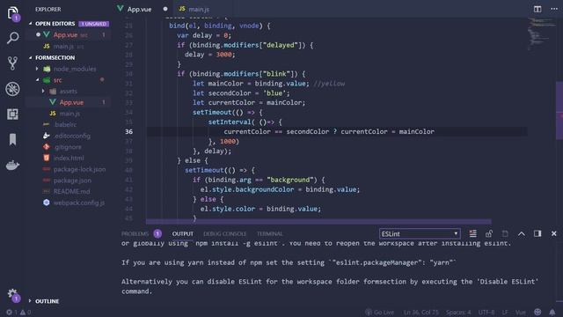Click the editor vertical scrollbar

pyautogui.click(x=559, y=111)
